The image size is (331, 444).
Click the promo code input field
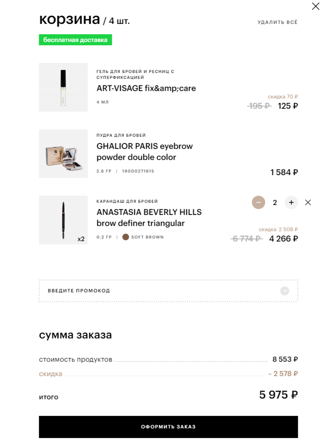(x=159, y=291)
